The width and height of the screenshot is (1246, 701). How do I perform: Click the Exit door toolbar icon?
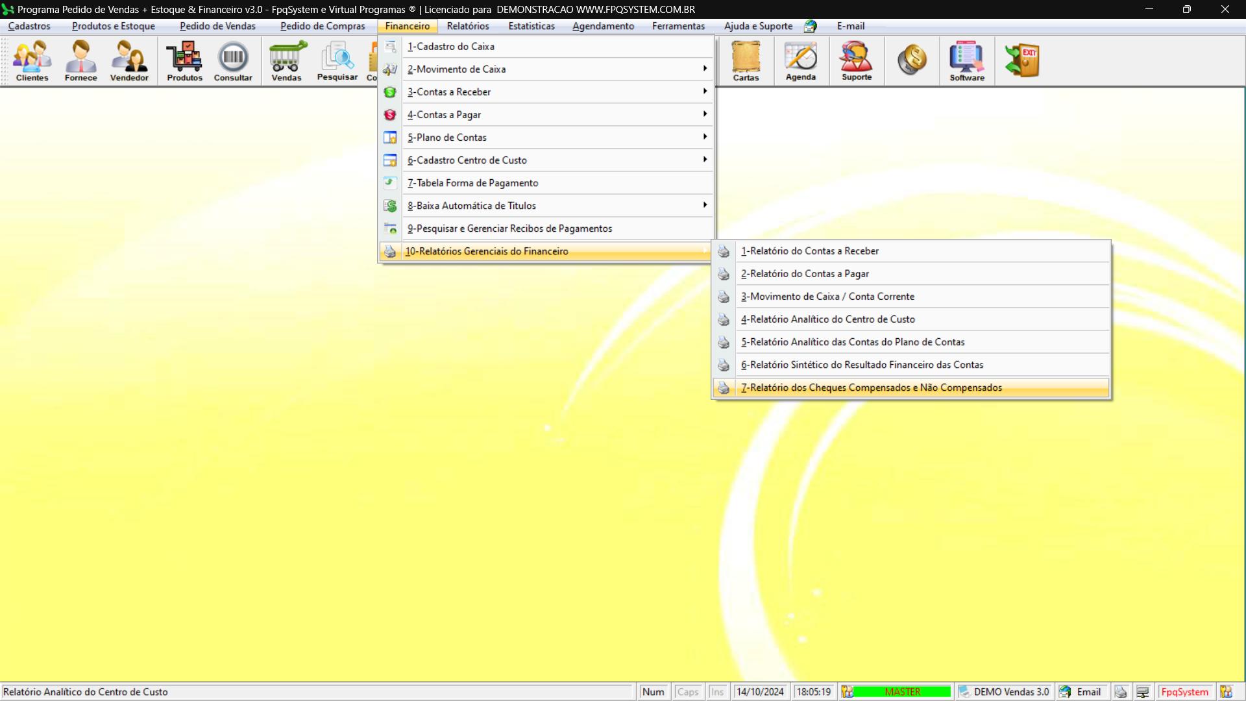(x=1022, y=60)
